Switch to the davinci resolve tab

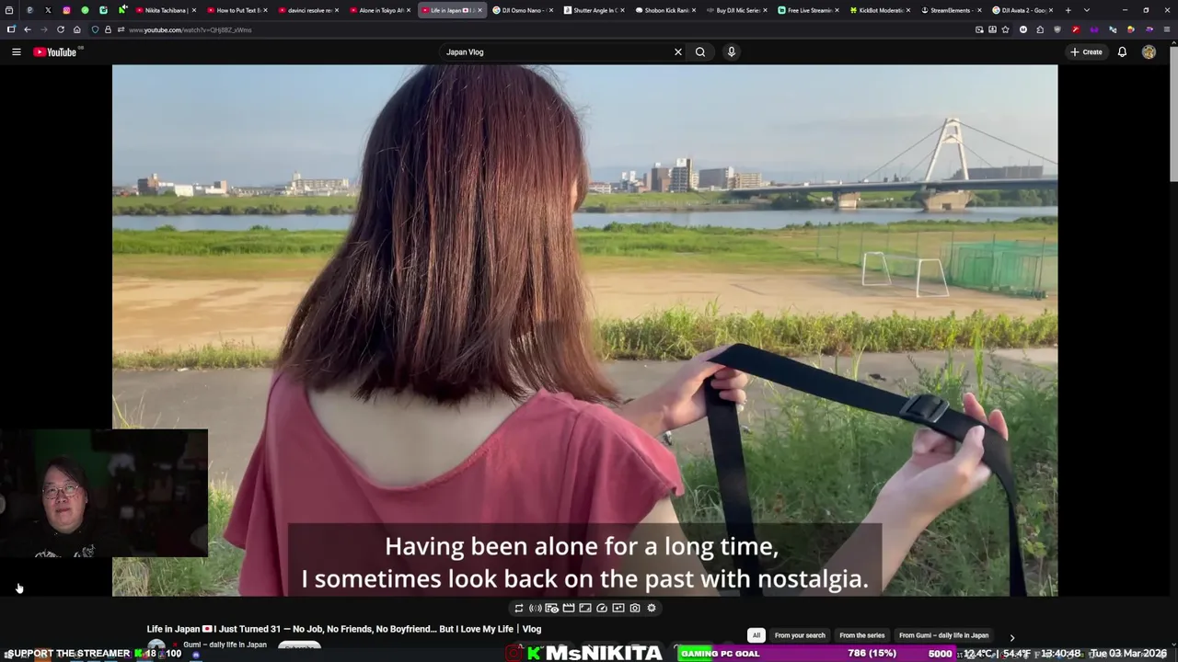coord(308,10)
